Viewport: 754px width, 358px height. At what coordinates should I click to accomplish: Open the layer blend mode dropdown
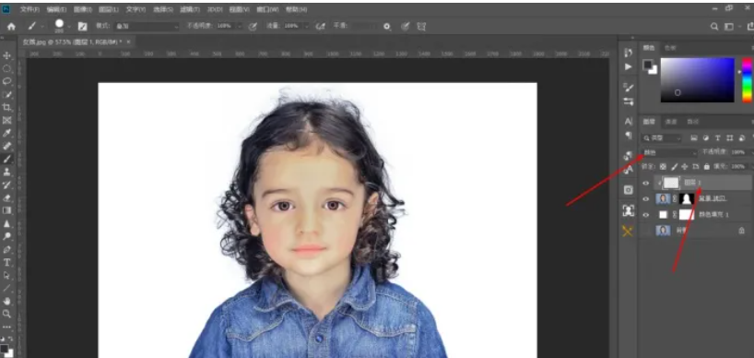[x=670, y=152]
